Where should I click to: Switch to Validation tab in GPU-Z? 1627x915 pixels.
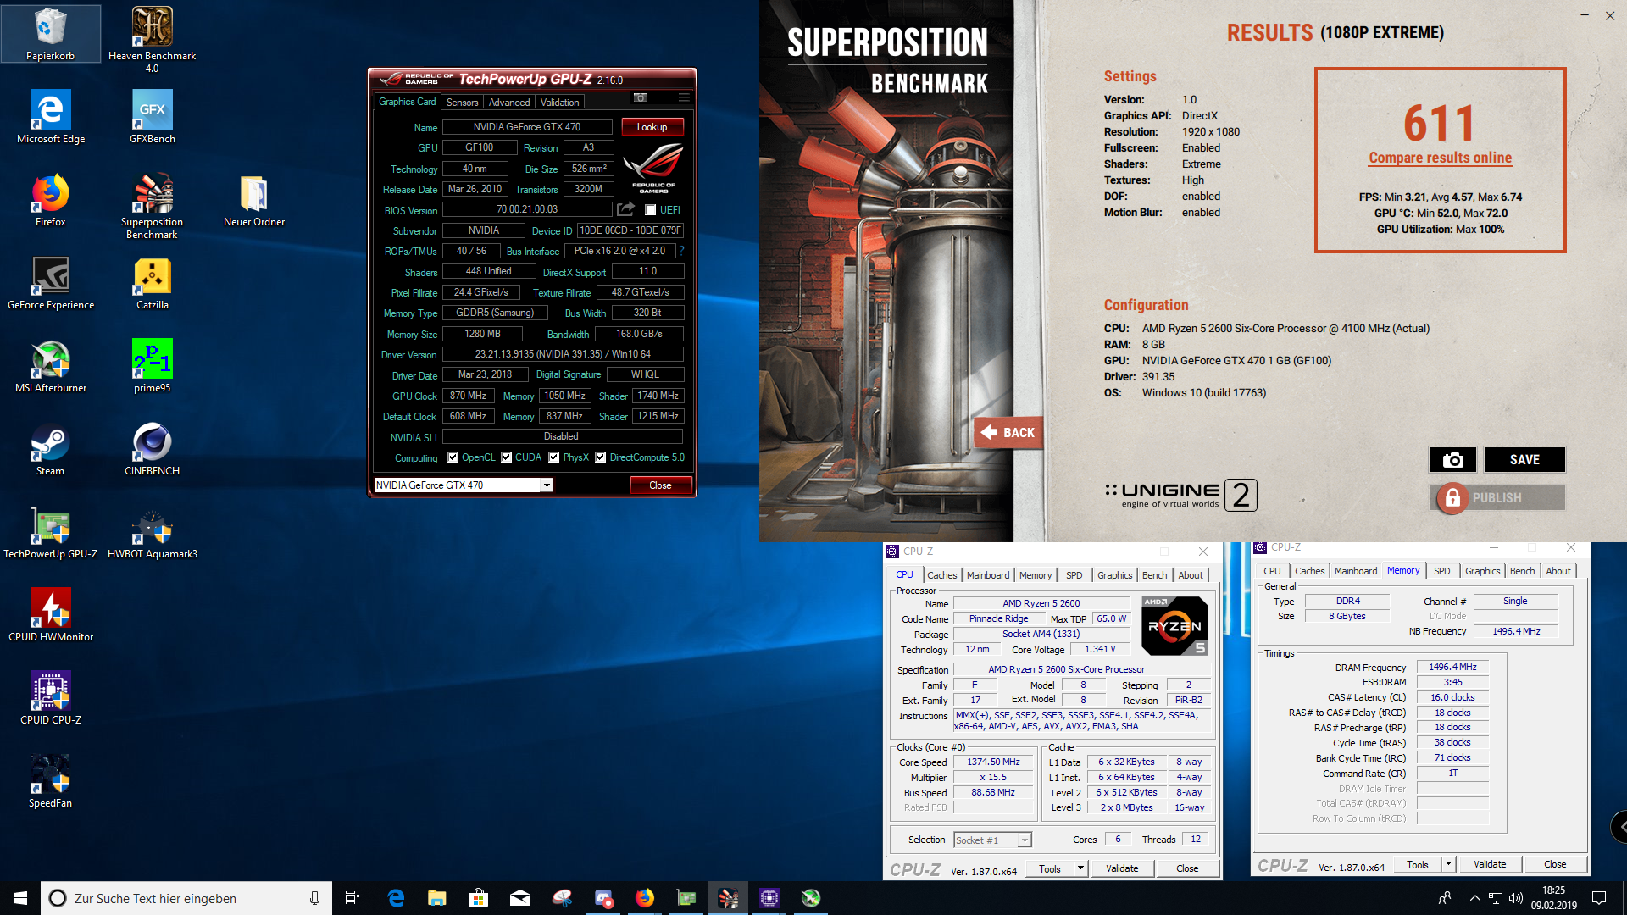coord(560,103)
